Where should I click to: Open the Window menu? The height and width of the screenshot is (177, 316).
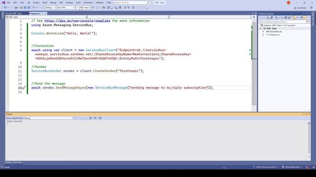[x=100, y=2]
